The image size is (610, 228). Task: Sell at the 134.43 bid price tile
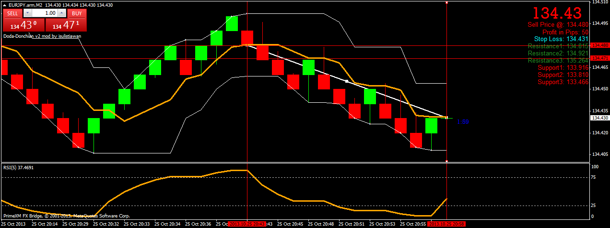23,25
